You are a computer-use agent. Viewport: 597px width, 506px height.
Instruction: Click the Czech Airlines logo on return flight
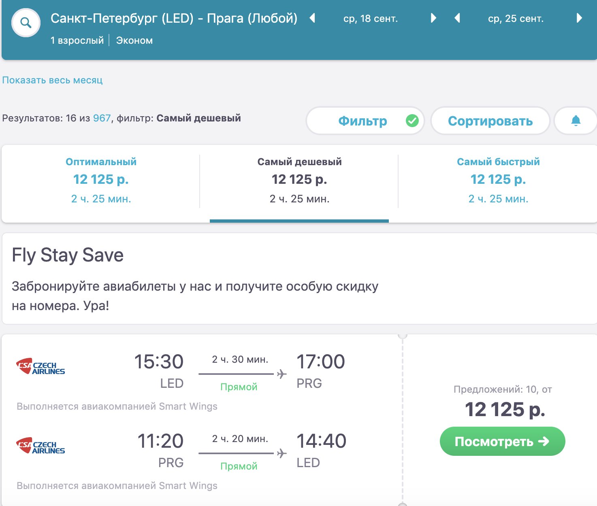tap(41, 446)
